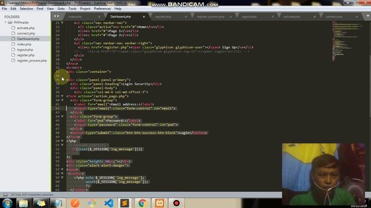371x208 pixels.
Task: Open the tab list dropdown arrow
Action: [x=368, y=16]
